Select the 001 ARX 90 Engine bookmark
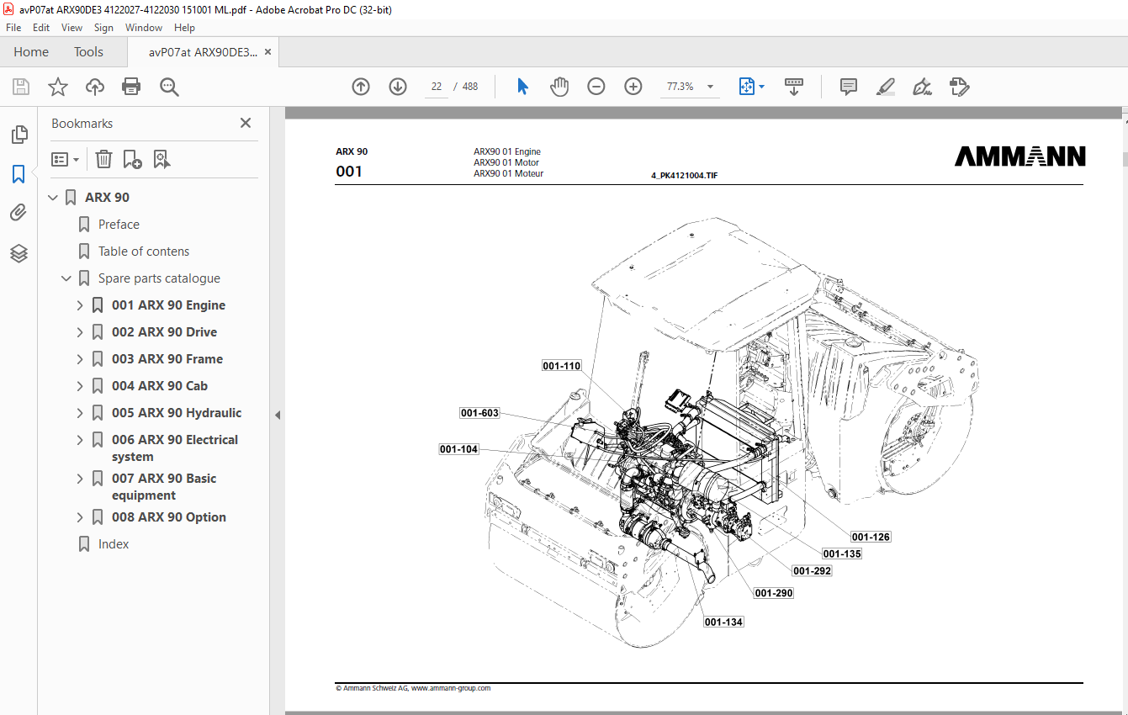The width and height of the screenshot is (1128, 715). click(x=168, y=305)
